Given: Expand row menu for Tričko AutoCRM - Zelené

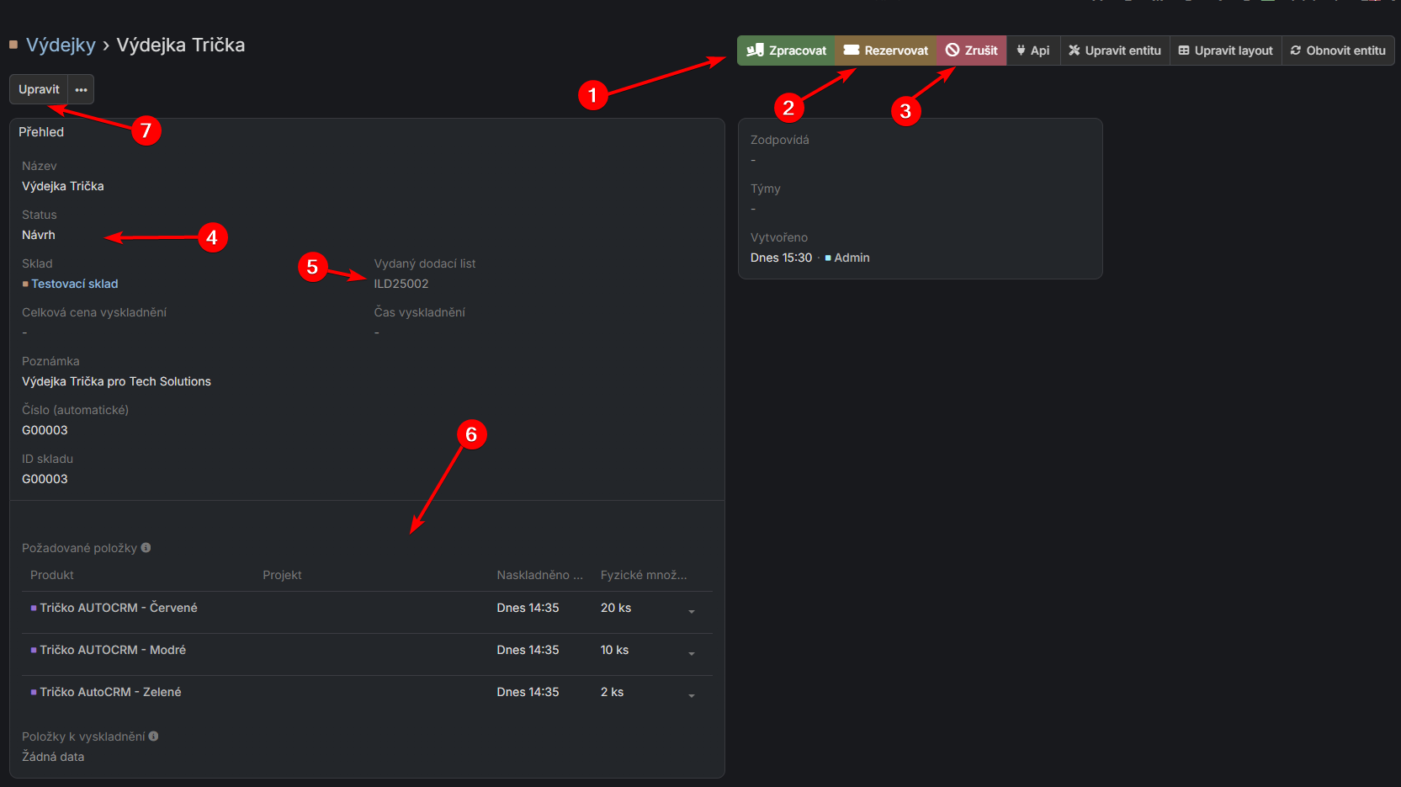Looking at the screenshot, I should click(x=692, y=696).
